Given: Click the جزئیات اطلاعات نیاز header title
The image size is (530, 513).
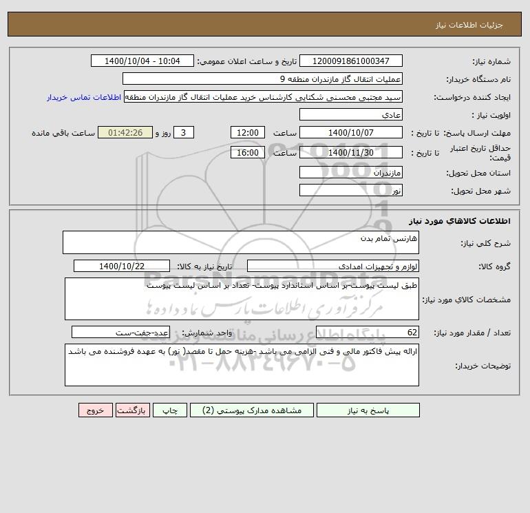Looking at the screenshot, I should pos(469,25).
